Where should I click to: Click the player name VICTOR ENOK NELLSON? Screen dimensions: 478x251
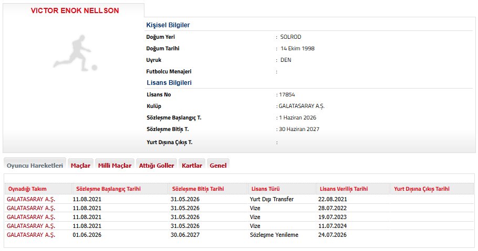point(75,10)
